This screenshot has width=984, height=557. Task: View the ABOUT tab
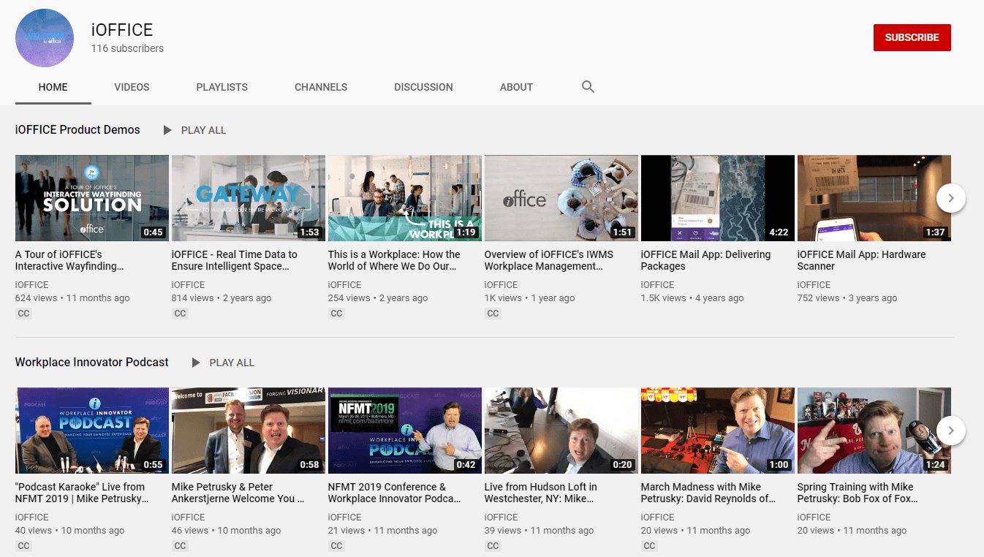click(516, 87)
